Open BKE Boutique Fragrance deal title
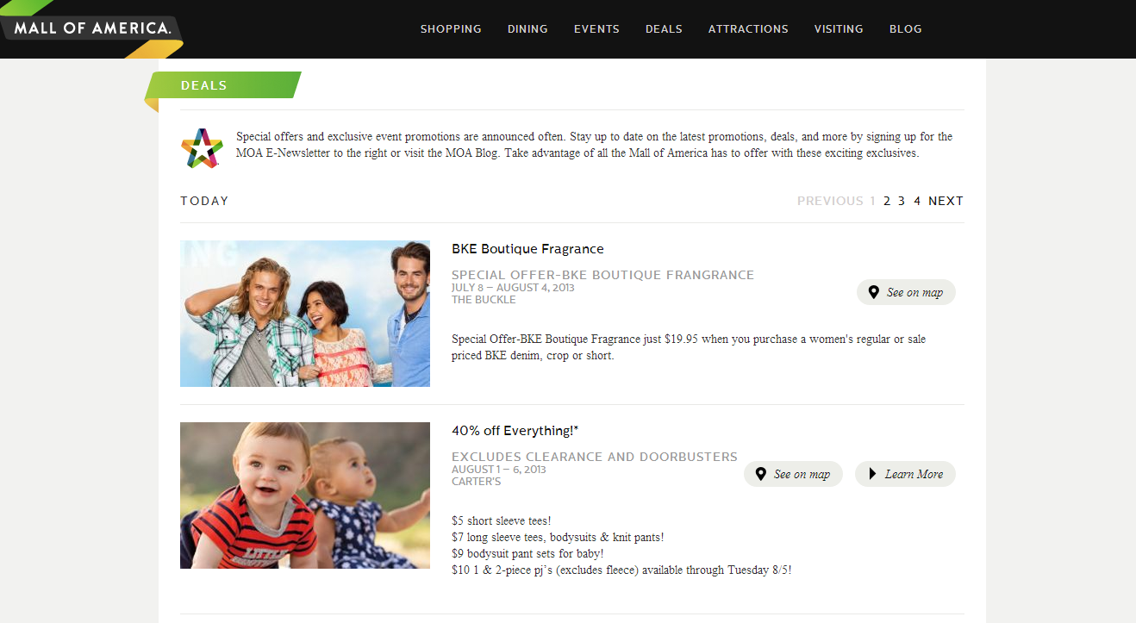Screen dimensions: 1136x623 [x=527, y=249]
